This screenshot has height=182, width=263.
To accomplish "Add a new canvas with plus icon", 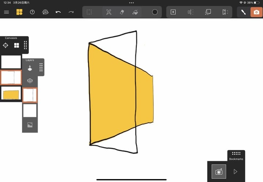I will [x=173, y=12].
